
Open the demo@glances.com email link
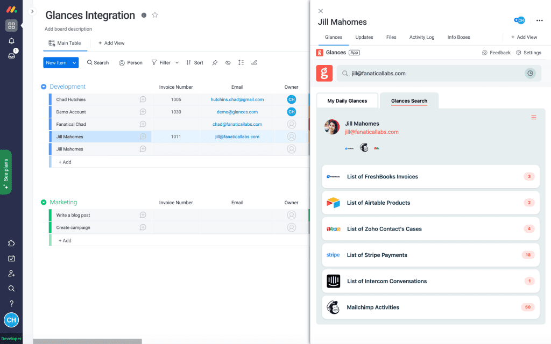pos(237,112)
